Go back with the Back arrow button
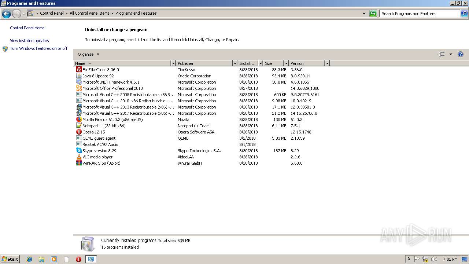 6,14
